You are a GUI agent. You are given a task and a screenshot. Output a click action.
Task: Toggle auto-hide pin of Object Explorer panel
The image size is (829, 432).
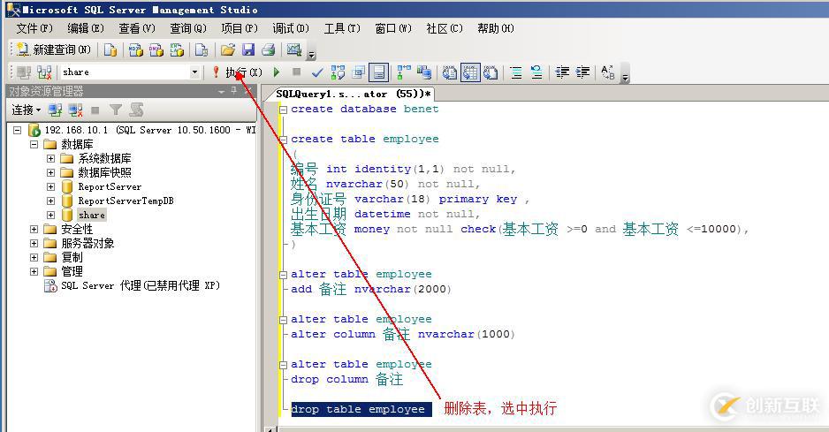tap(233, 91)
